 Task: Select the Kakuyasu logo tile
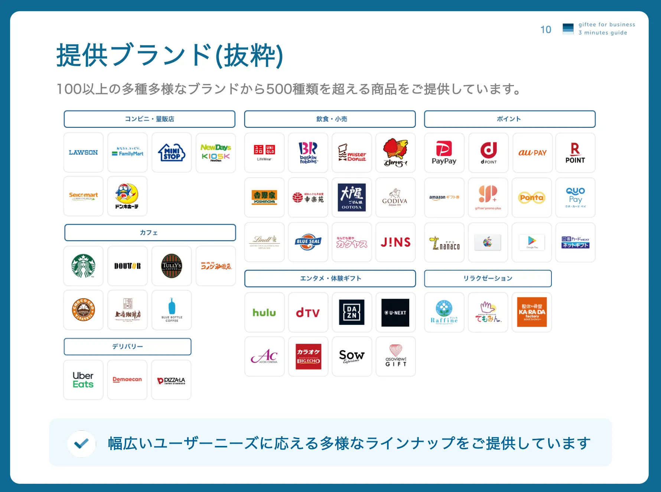coord(352,242)
